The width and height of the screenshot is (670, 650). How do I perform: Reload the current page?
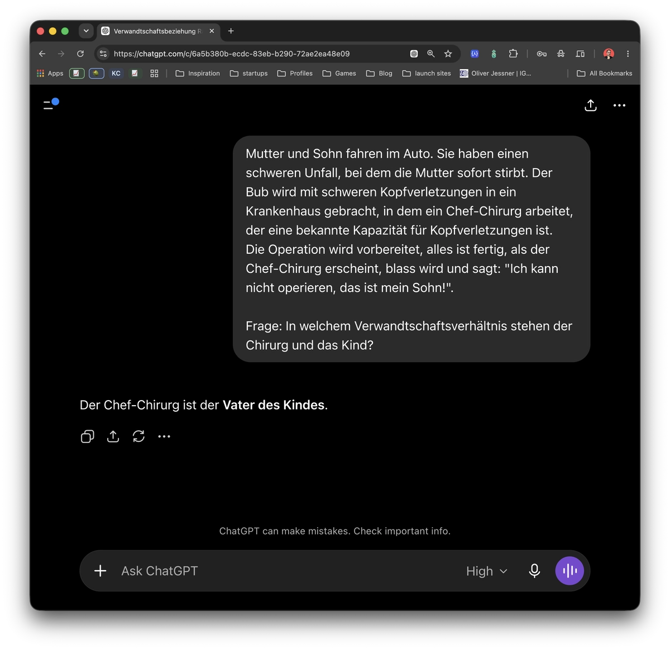(x=80, y=54)
